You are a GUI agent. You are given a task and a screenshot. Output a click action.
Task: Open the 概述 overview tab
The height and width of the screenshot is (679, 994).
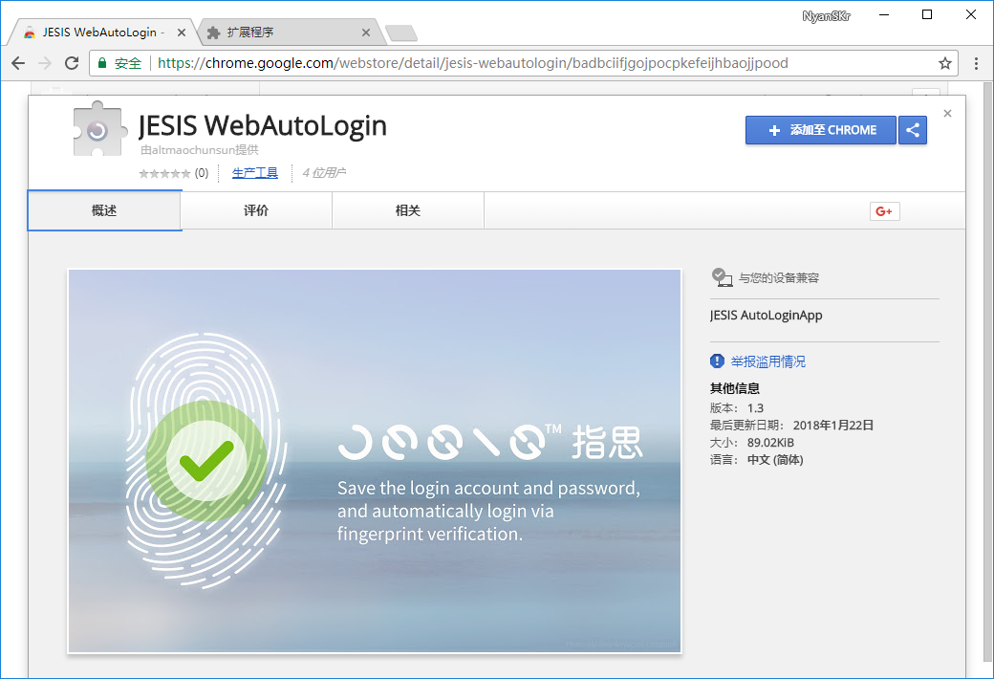coord(104,210)
